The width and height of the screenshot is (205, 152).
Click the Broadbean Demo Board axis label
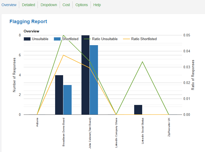click(x=64, y=132)
